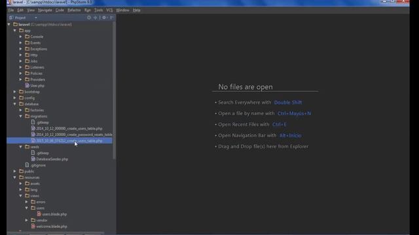Screen dimensions: 419x235
Task: Expand the assets folder
Action: coord(21,183)
